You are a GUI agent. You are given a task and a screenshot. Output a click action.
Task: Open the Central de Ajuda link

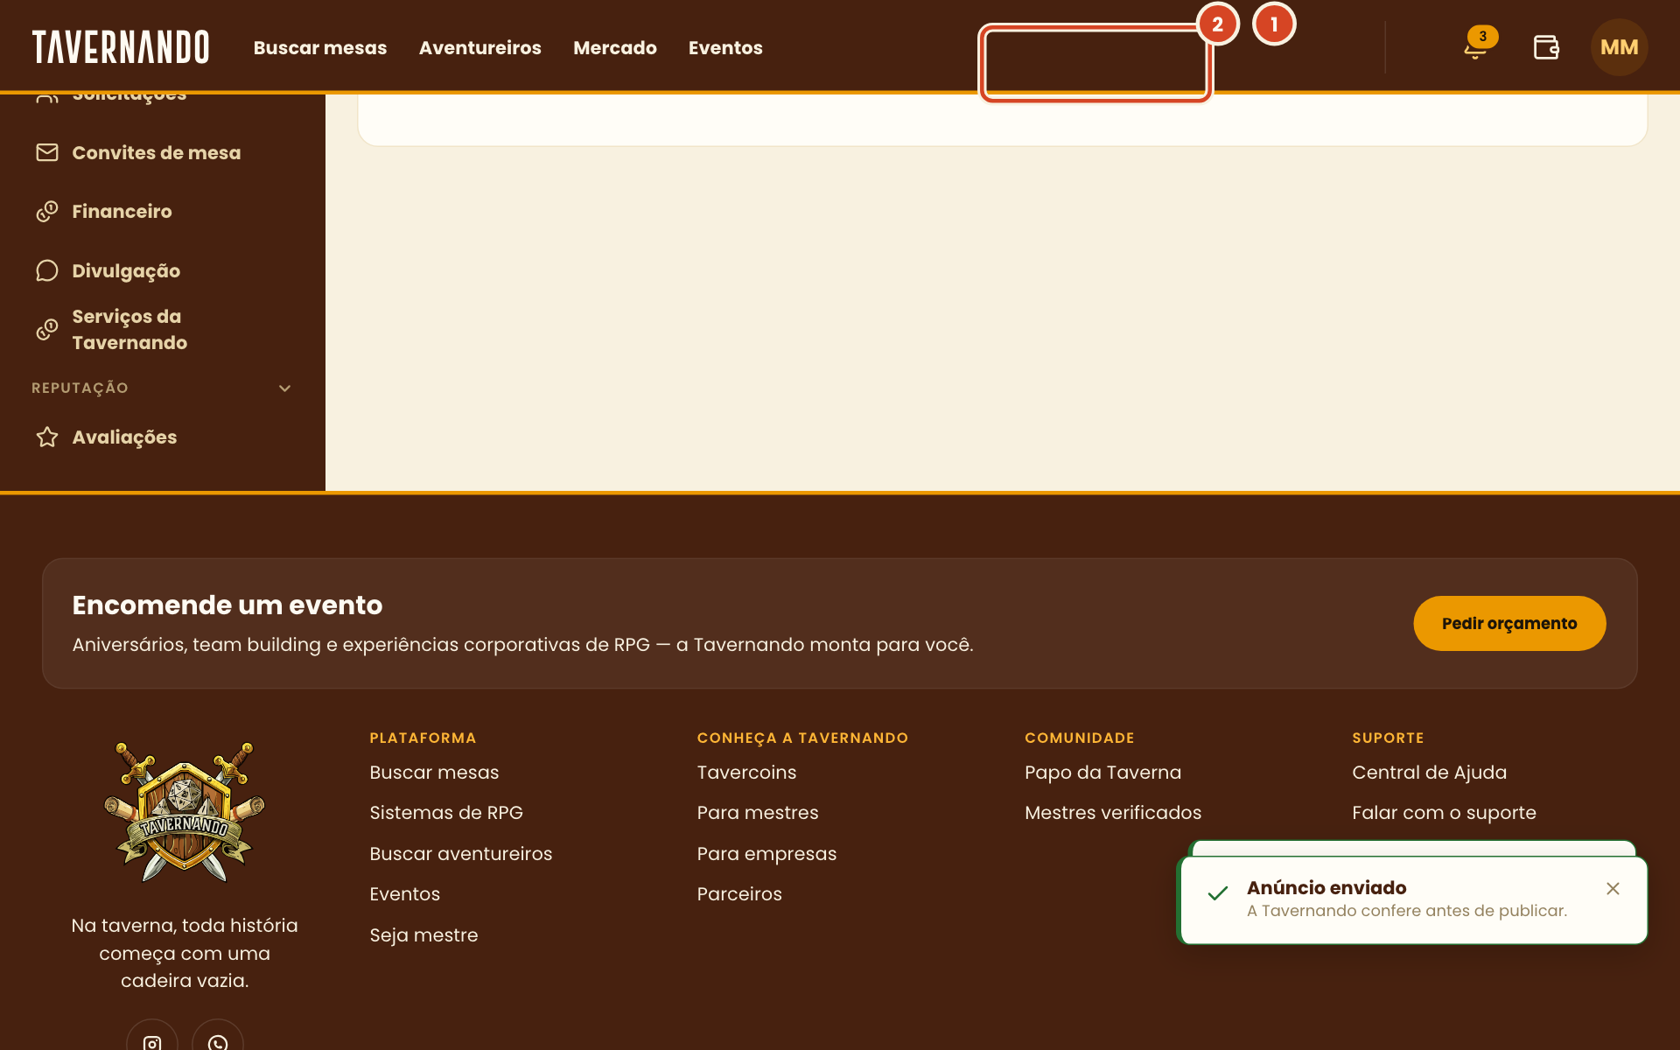point(1429,773)
